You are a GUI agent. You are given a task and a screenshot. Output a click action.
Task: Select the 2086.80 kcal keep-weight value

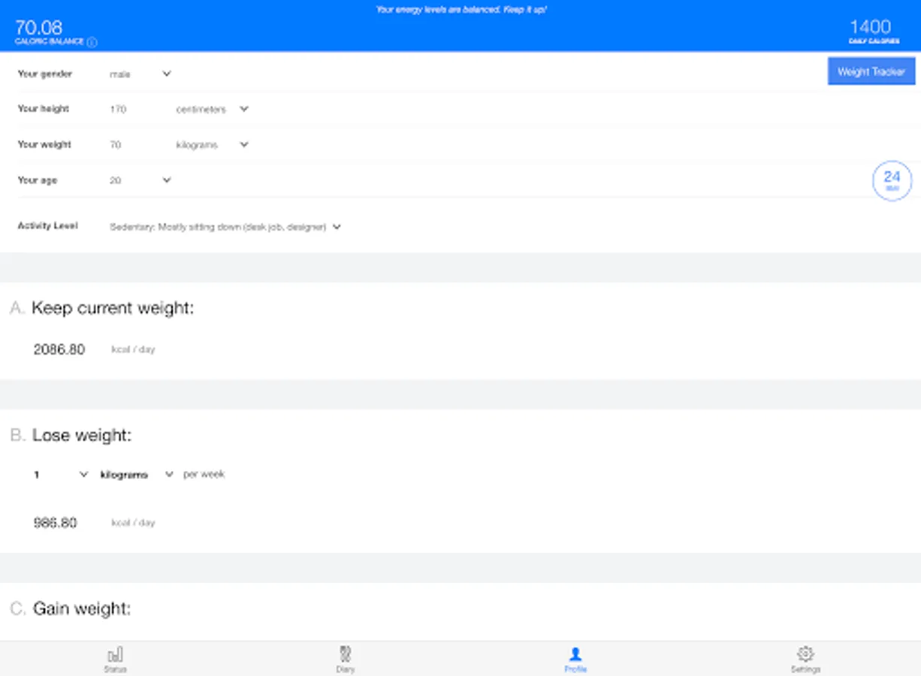click(59, 349)
